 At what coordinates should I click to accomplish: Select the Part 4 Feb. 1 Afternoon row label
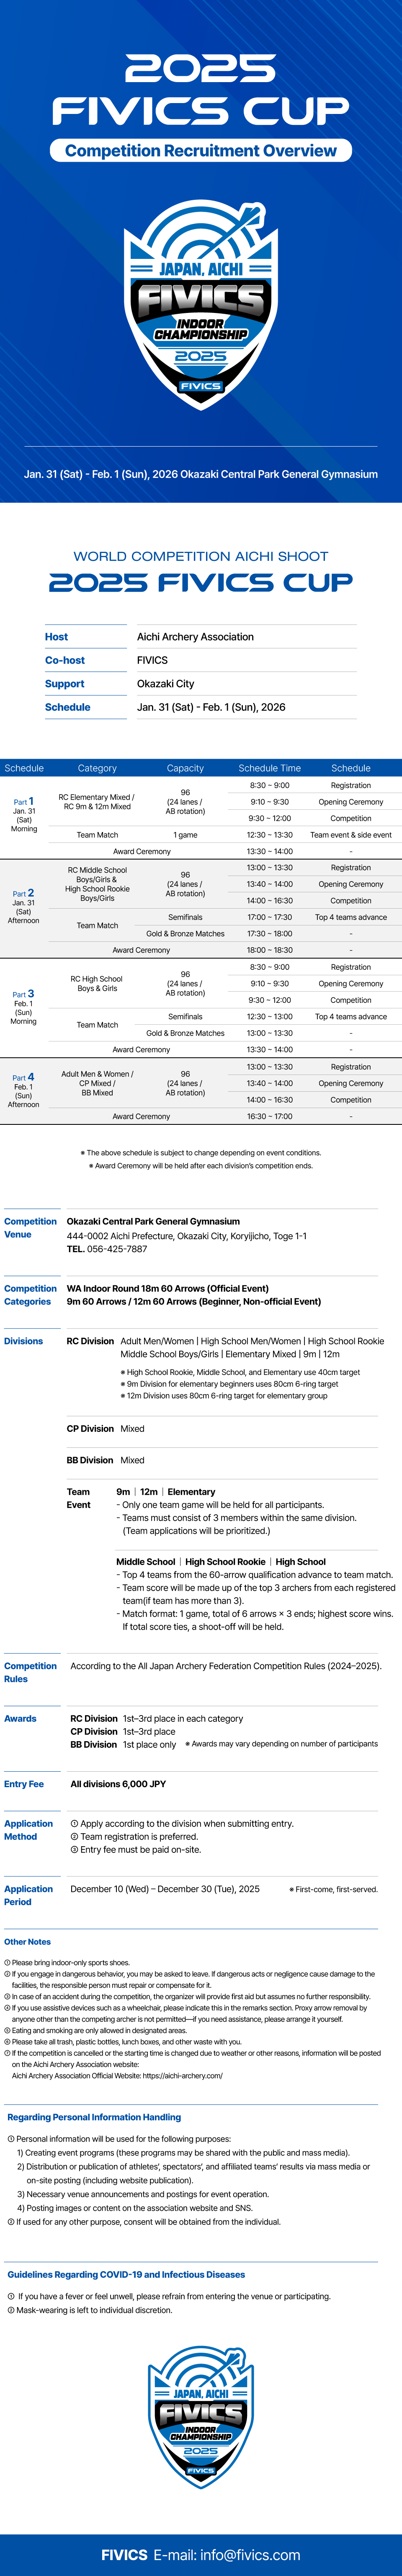pyautogui.click(x=24, y=1090)
